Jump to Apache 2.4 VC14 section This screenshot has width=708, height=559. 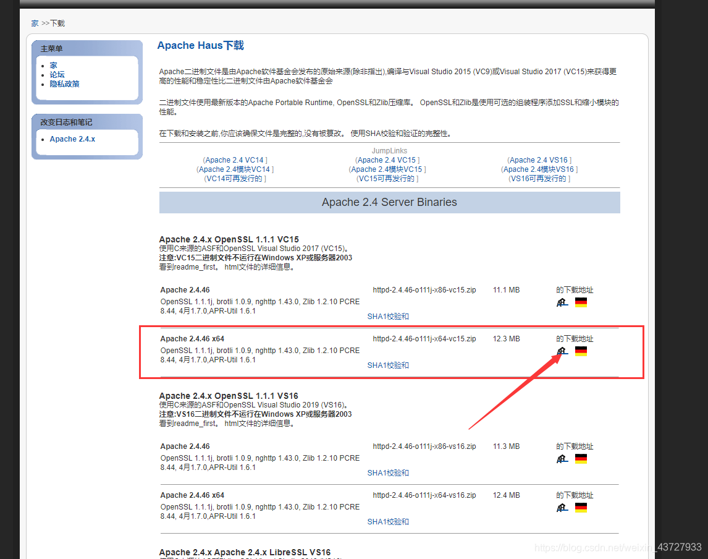pos(234,160)
